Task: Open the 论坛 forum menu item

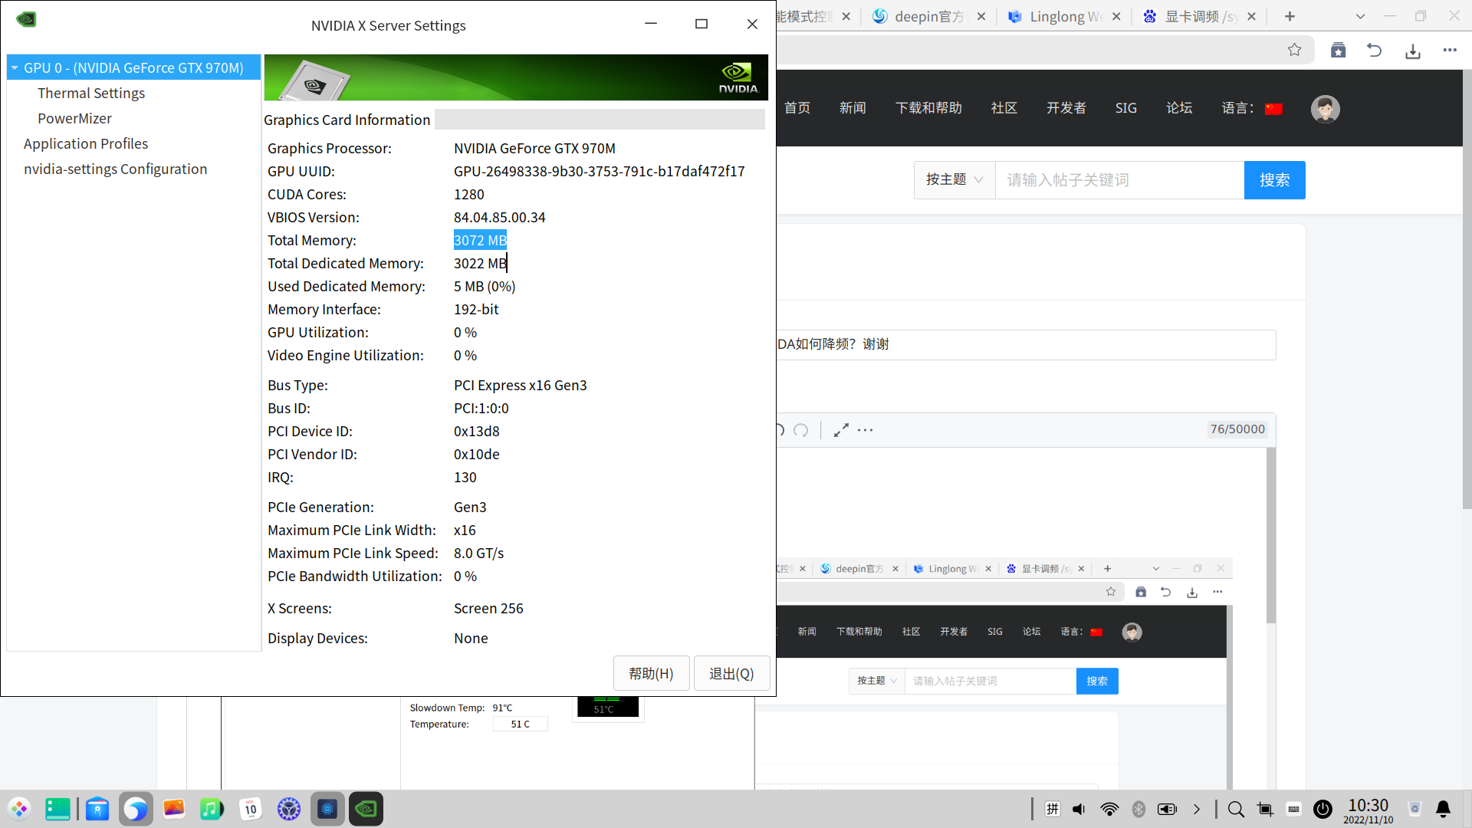Action: pyautogui.click(x=1179, y=108)
